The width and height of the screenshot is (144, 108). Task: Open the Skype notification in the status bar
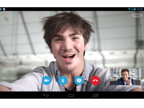coord(1,9)
